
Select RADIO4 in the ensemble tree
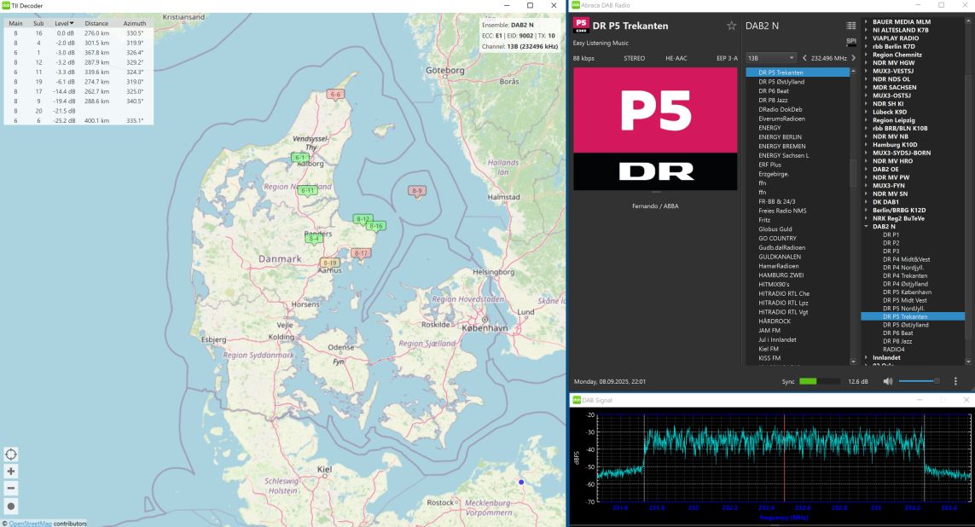pyautogui.click(x=894, y=349)
